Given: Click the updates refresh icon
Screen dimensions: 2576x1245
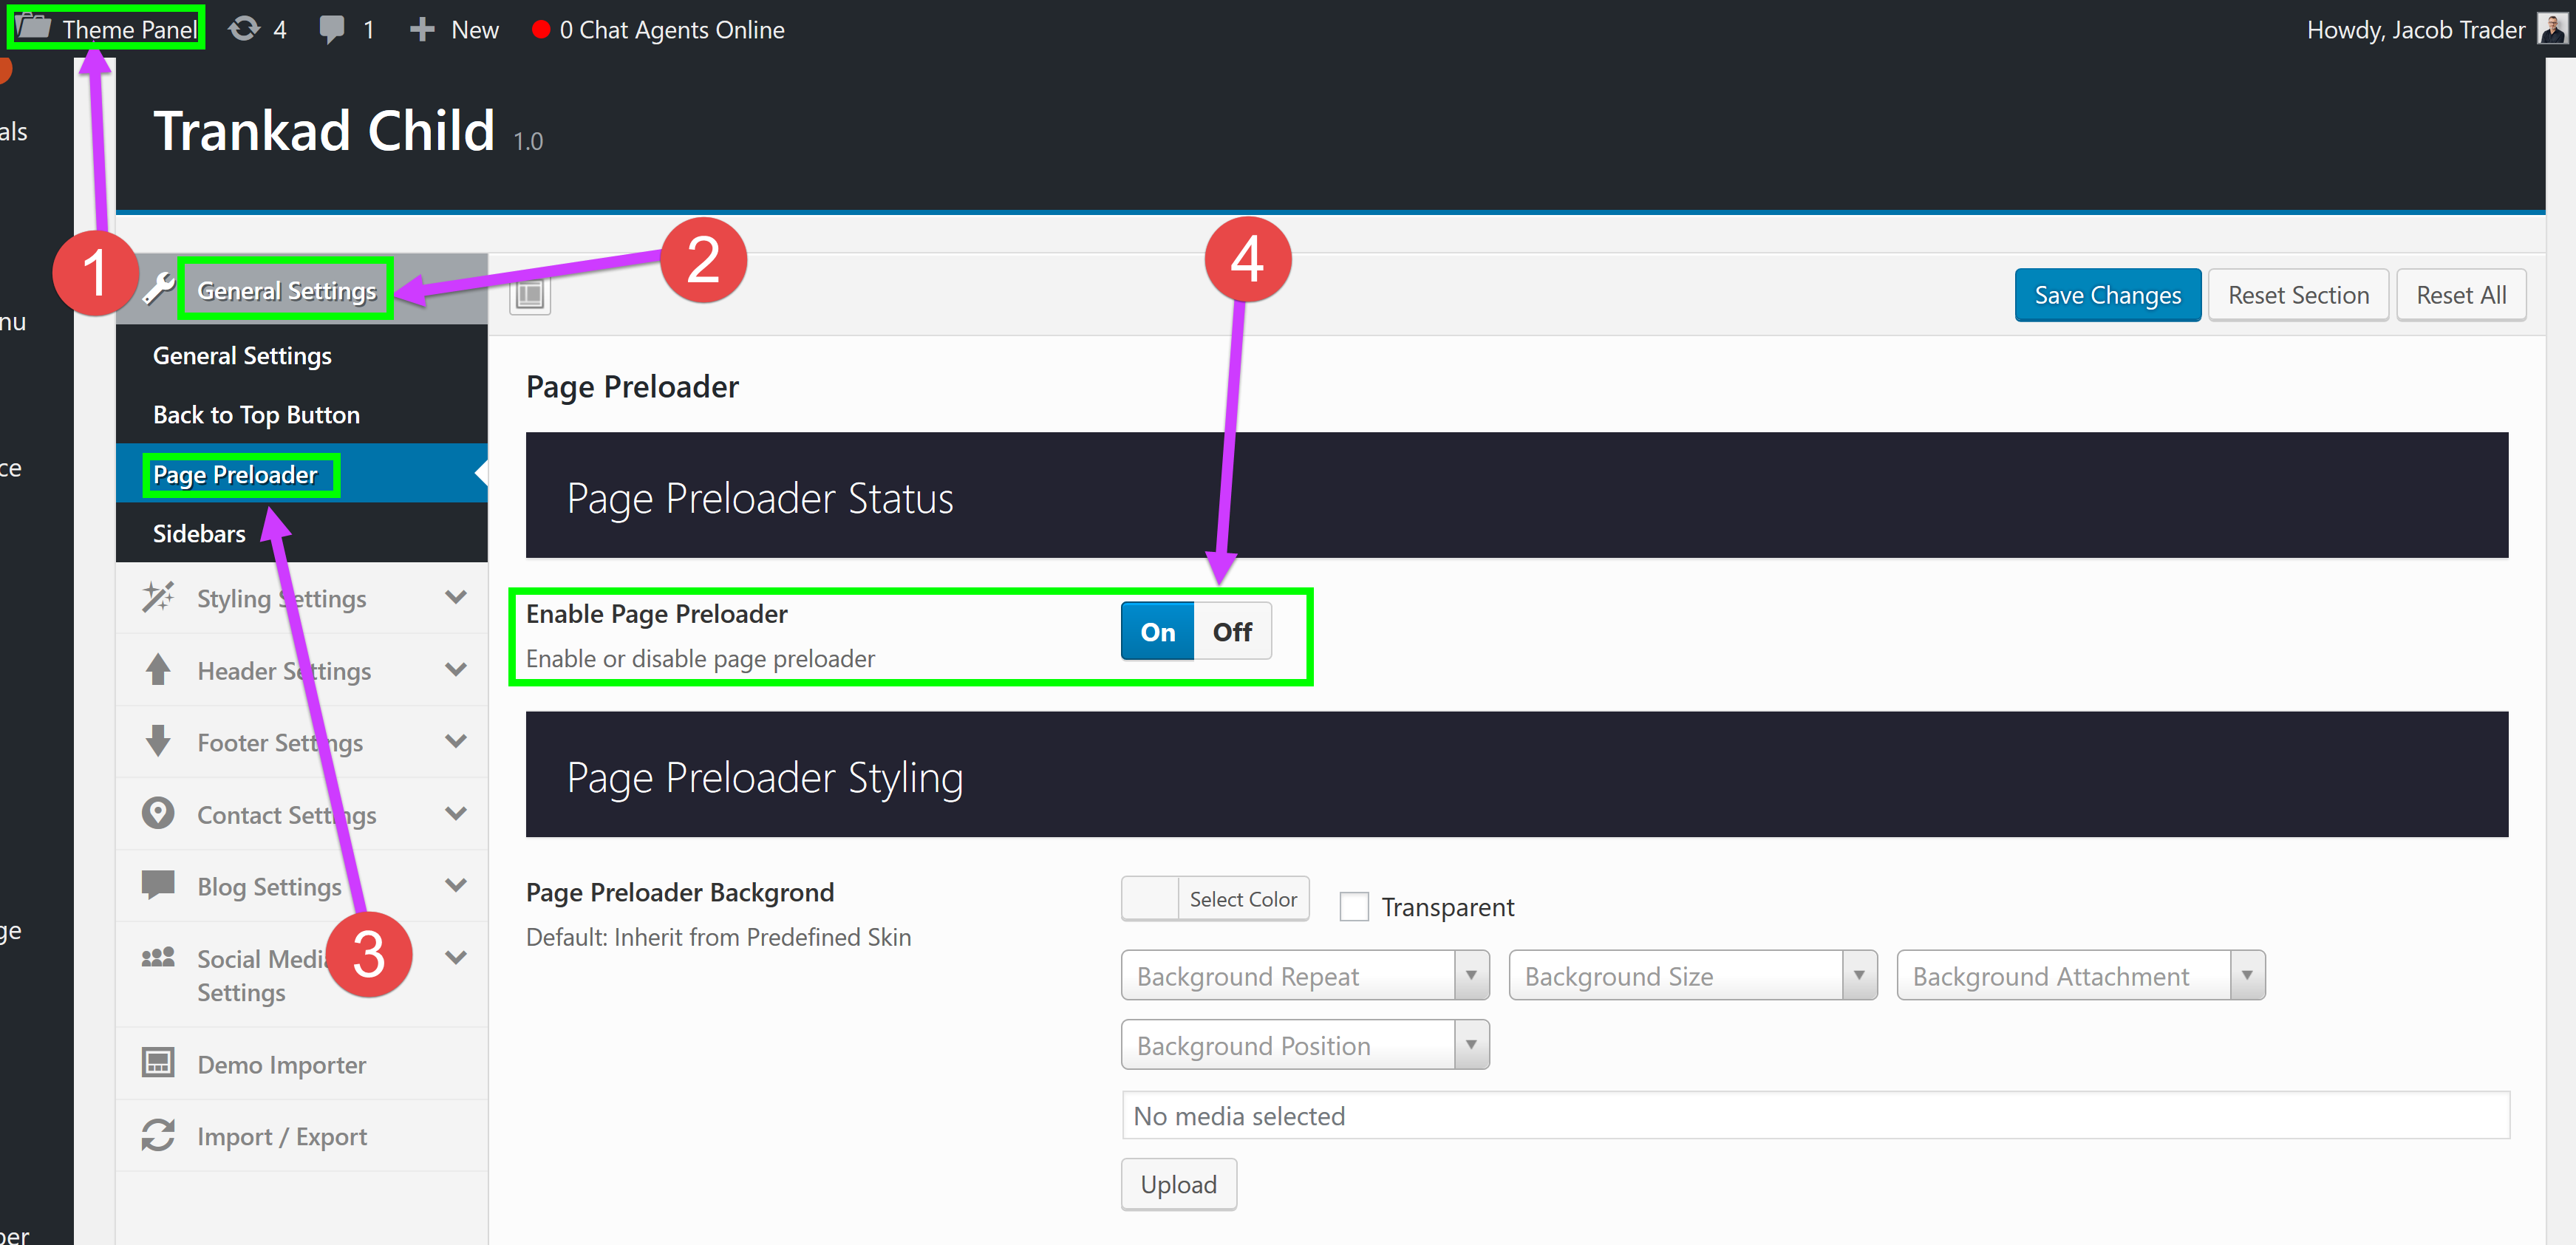Looking at the screenshot, I should [x=243, y=29].
